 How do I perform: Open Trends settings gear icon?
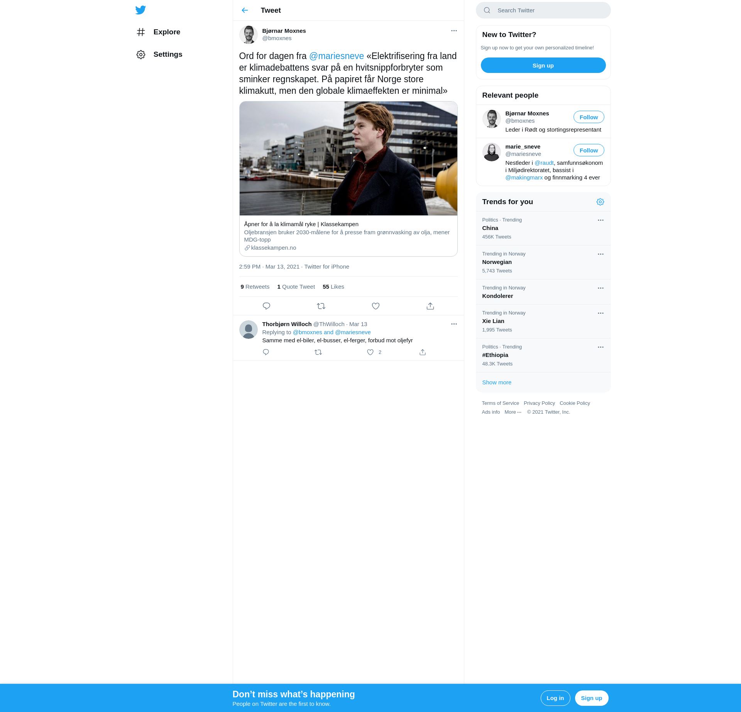600,202
